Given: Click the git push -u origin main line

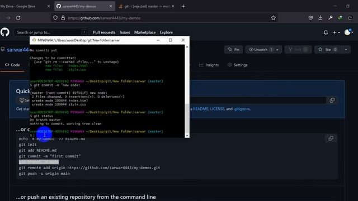Looking at the screenshot, I should click(x=44, y=174).
